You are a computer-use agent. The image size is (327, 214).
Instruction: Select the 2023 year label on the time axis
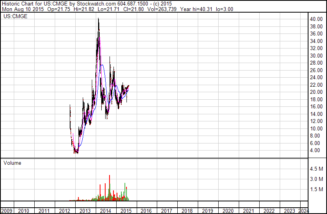[x=289, y=211]
